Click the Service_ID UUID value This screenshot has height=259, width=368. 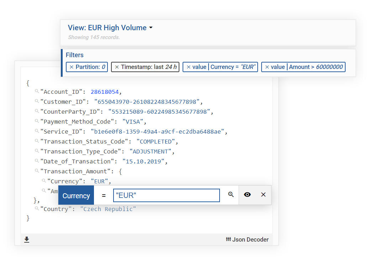(157, 132)
